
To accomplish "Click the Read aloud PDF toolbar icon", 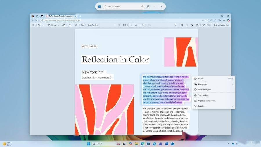I will click(x=76, y=25).
